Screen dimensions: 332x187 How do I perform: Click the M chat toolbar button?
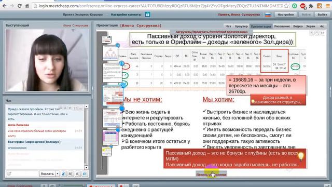coord(71,174)
